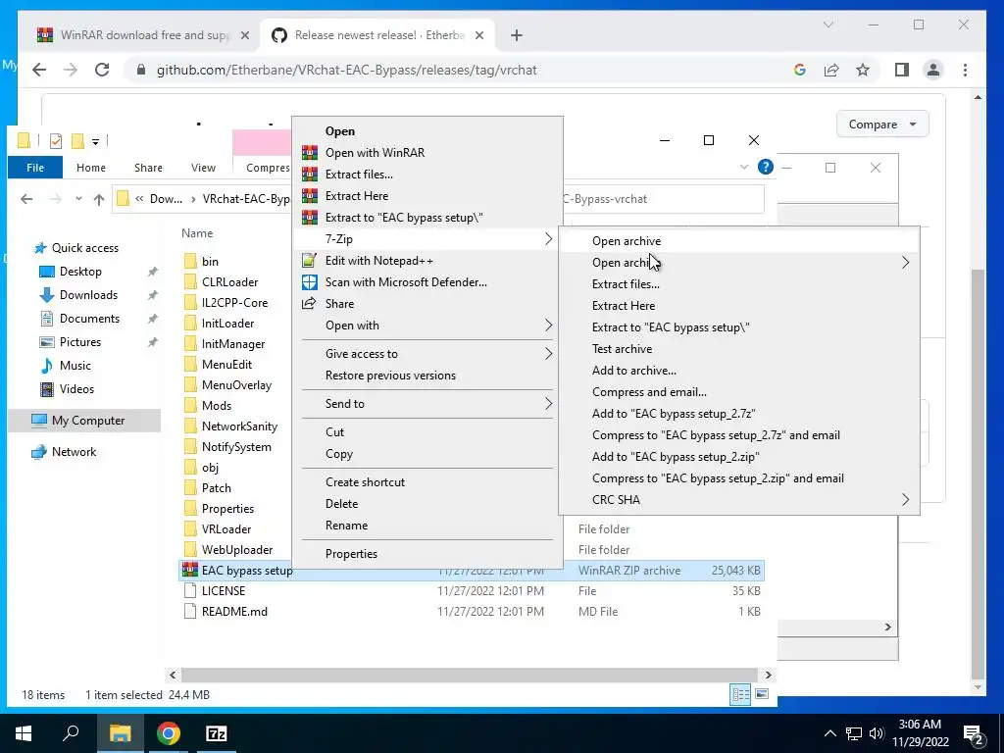Click the taskbar clock showing 3:06 AM
The height and width of the screenshot is (753, 1004).
[x=920, y=733]
